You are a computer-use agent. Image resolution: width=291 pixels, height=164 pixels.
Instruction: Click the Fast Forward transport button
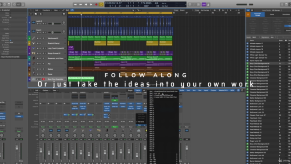coord(80,5)
